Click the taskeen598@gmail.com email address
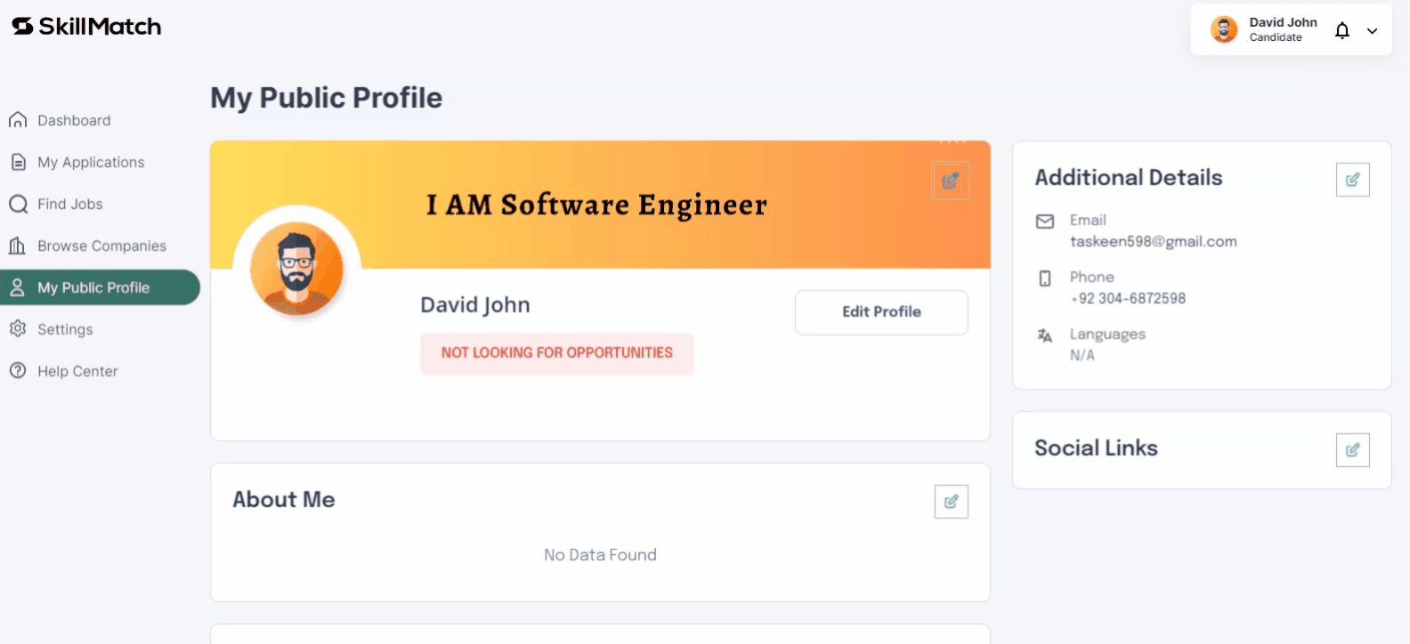 pos(1153,242)
